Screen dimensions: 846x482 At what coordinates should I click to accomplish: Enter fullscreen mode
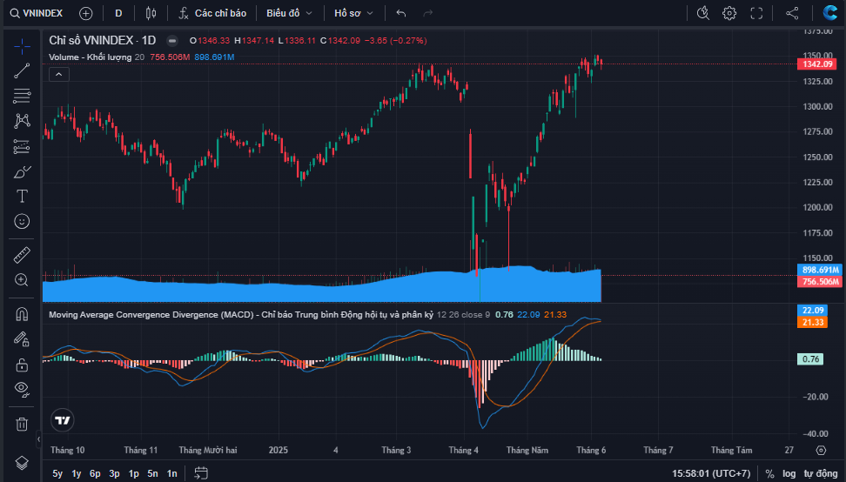756,13
